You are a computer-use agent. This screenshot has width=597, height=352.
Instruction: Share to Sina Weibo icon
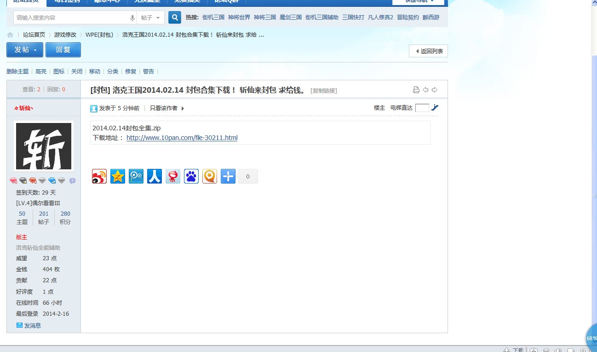[x=99, y=176]
